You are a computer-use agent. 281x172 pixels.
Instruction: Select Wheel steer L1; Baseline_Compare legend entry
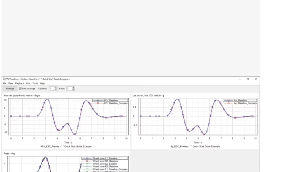[105, 169]
